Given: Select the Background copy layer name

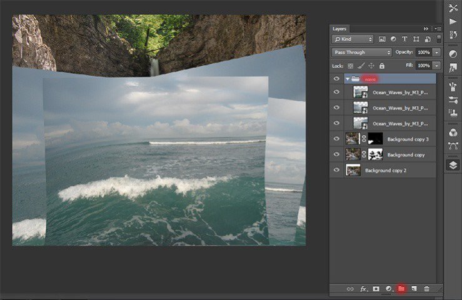Looking at the screenshot, I should (x=406, y=154).
